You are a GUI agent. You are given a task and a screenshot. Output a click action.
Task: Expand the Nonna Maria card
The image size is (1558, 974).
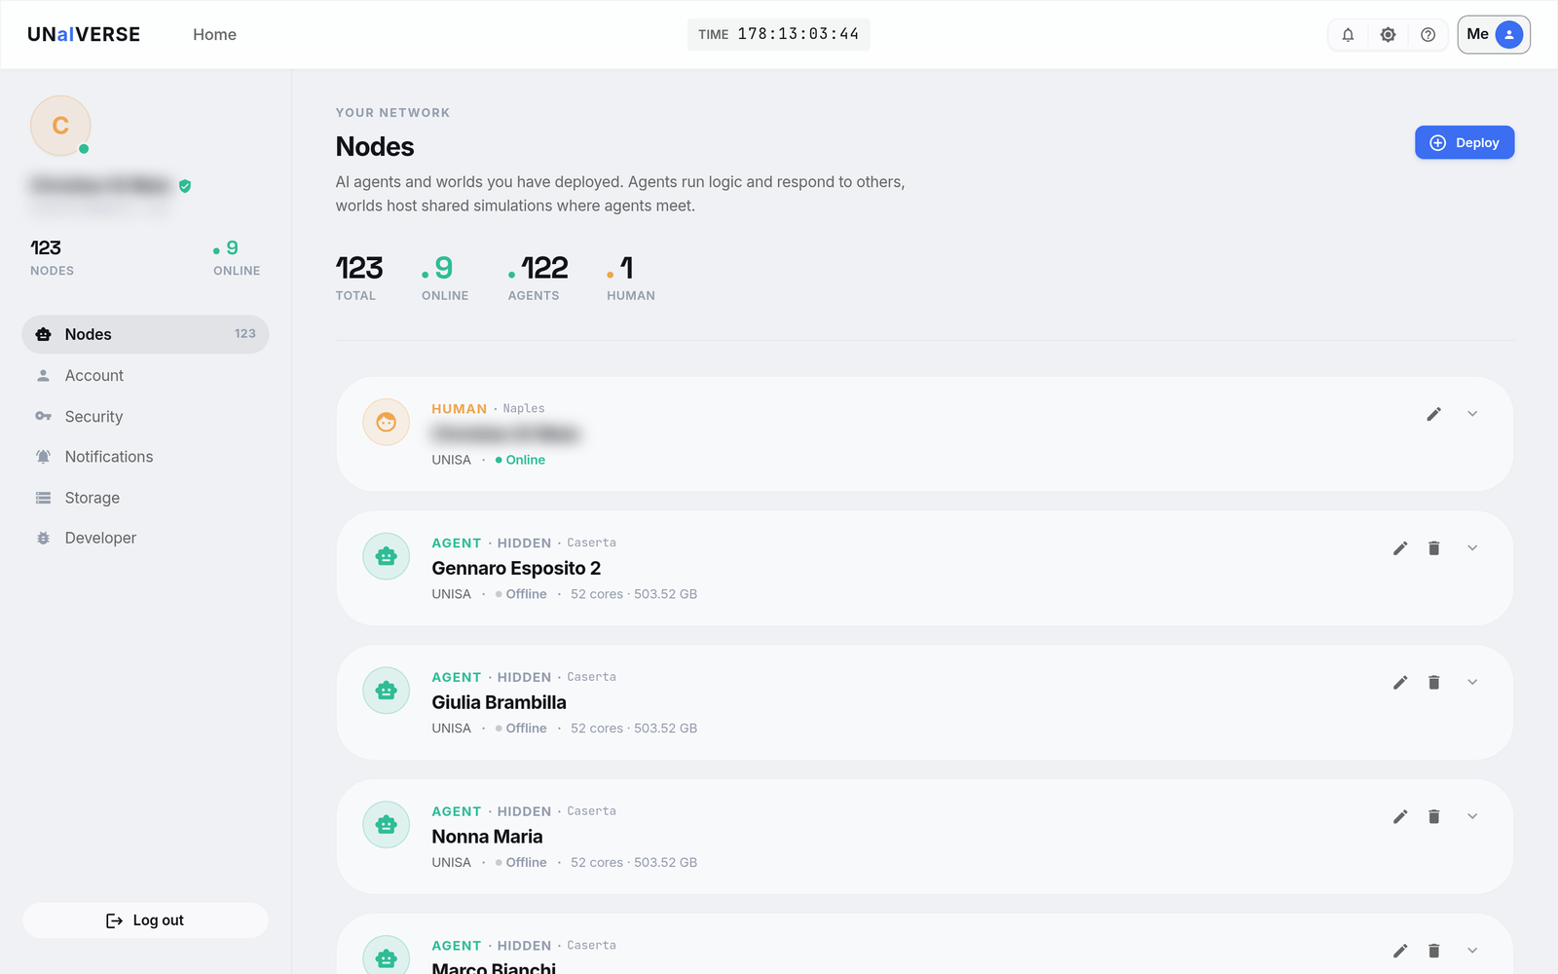(x=1472, y=817)
